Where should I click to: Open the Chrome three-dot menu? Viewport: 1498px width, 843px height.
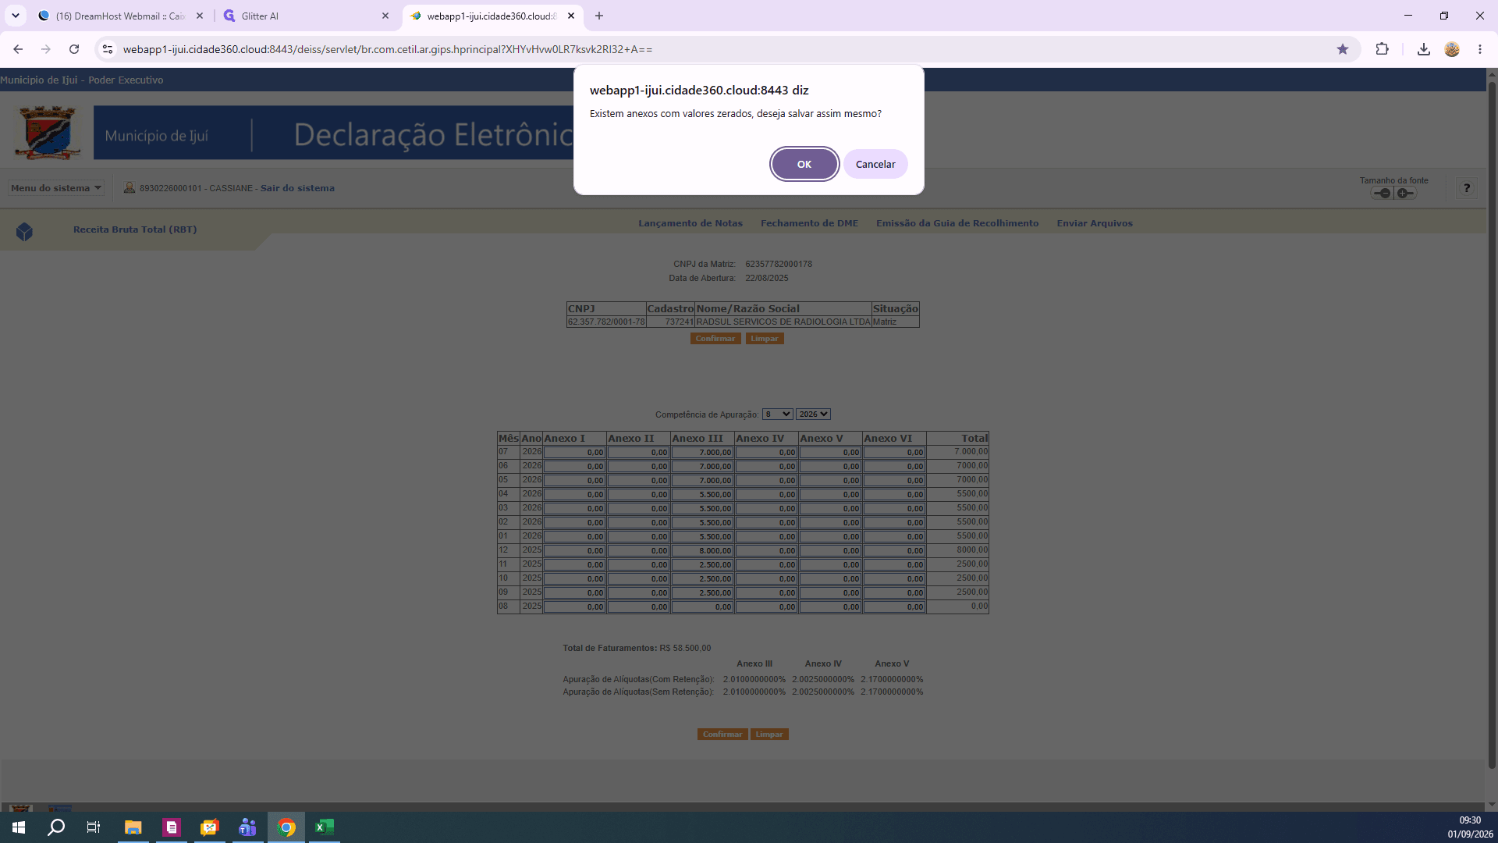(1480, 49)
